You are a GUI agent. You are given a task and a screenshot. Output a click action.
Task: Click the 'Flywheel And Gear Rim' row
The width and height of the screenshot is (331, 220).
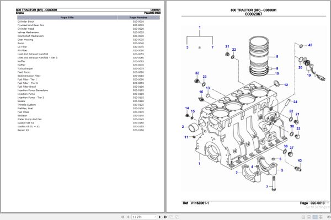[x=88, y=25]
